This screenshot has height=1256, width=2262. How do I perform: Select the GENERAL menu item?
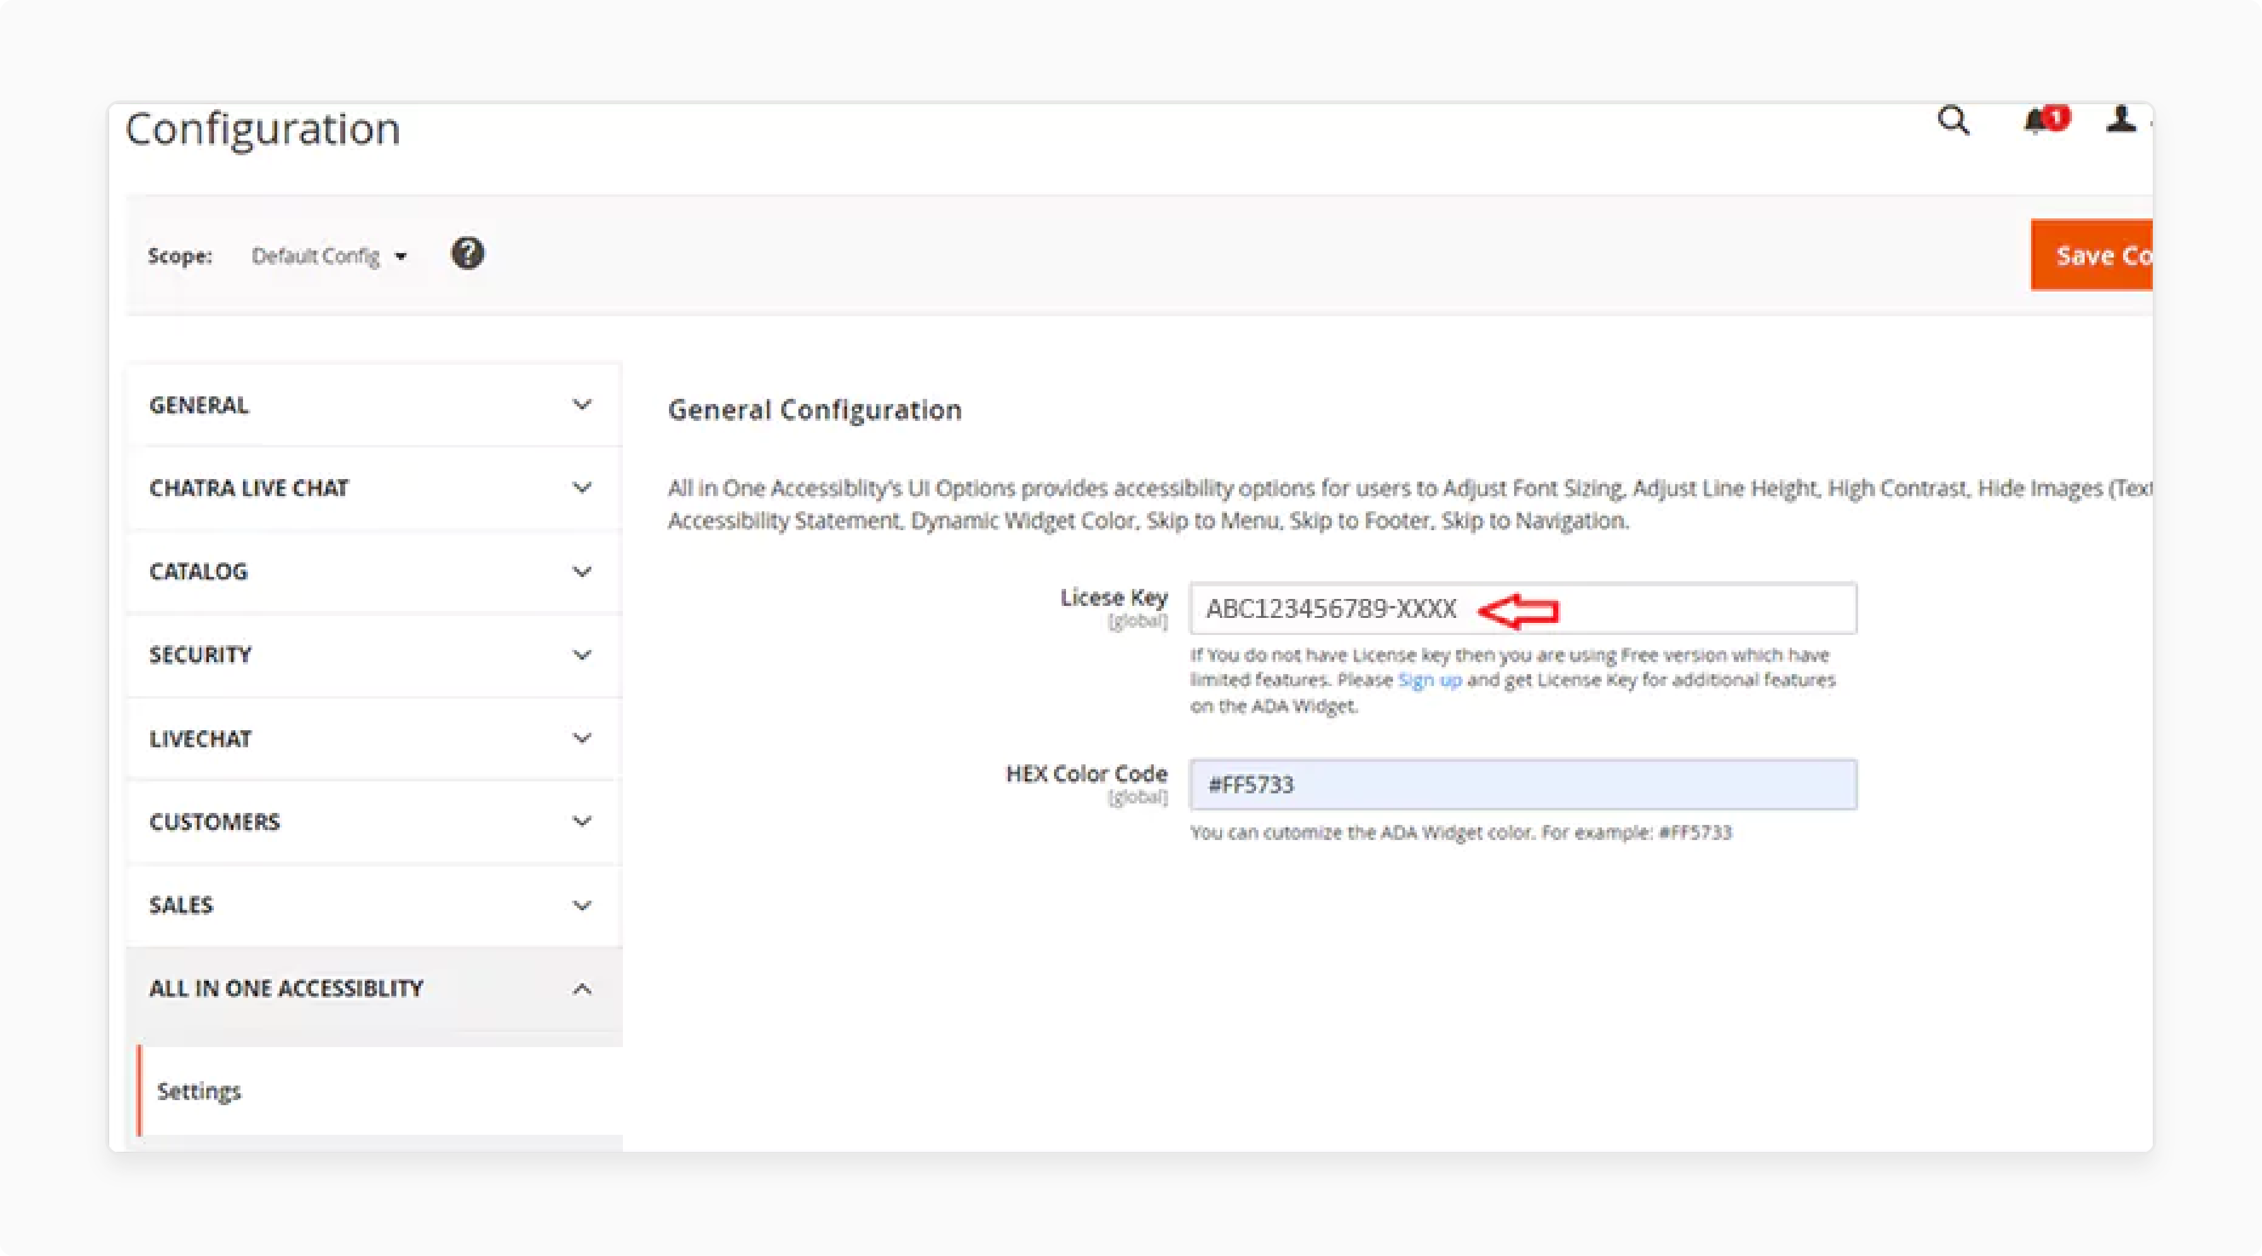coord(375,405)
